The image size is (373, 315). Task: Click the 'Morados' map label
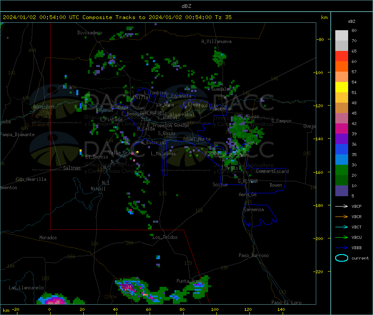tap(48, 238)
